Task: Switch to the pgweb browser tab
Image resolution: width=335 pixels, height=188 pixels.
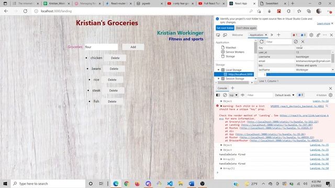Action: [150, 4]
